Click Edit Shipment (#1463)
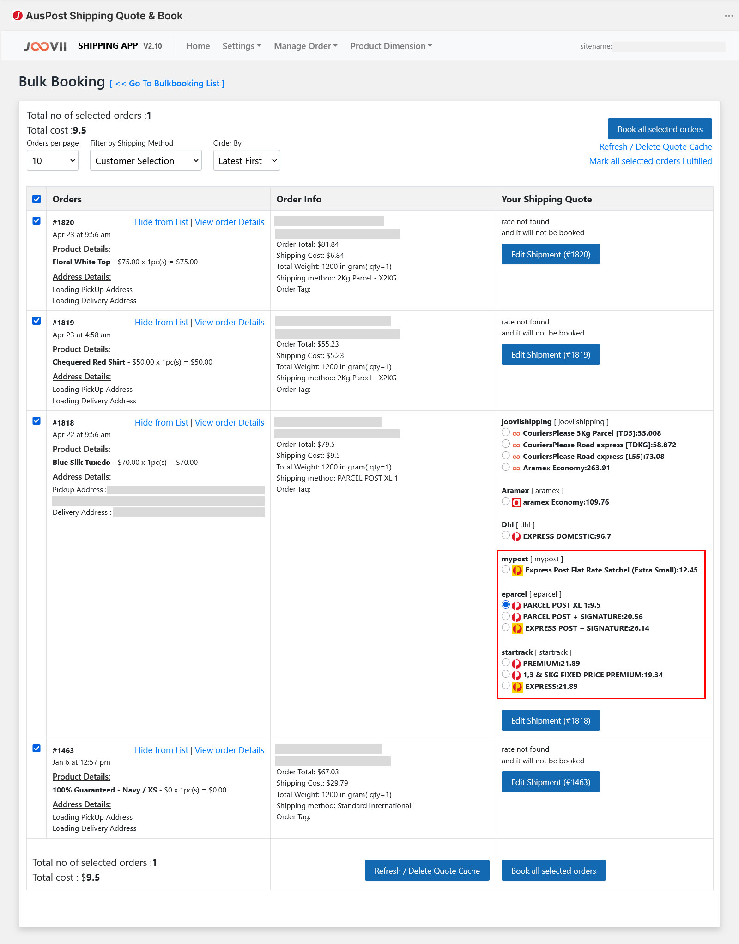 click(x=551, y=782)
